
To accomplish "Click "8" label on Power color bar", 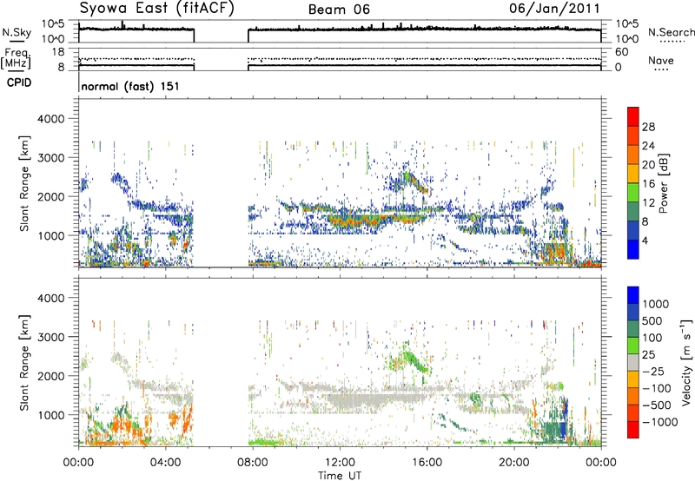I will pos(645,221).
